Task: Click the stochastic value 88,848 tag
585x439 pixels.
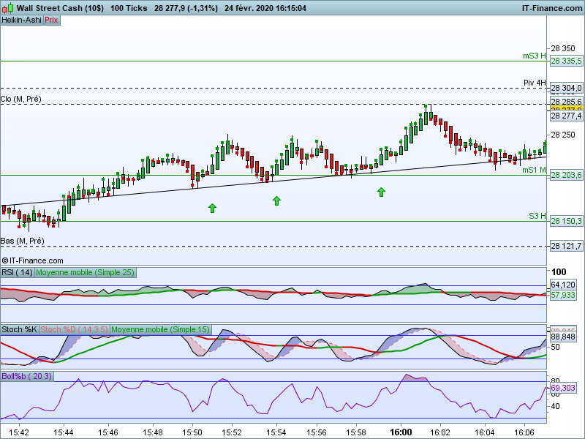Action: (x=563, y=337)
